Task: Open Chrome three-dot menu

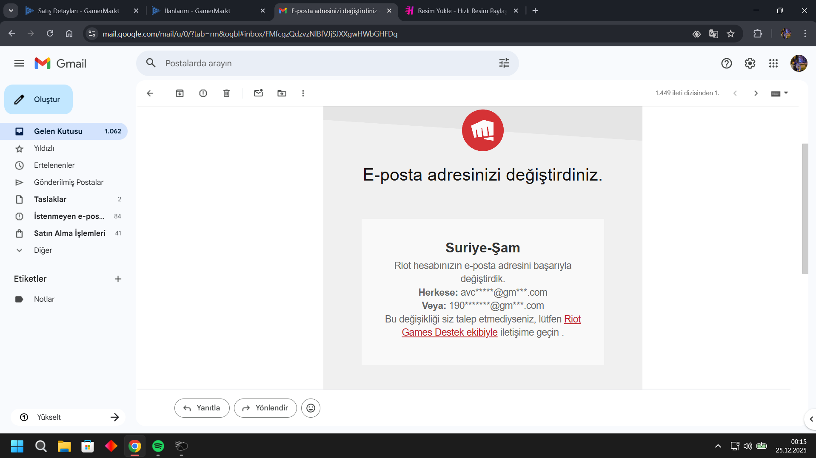Action: [805, 34]
